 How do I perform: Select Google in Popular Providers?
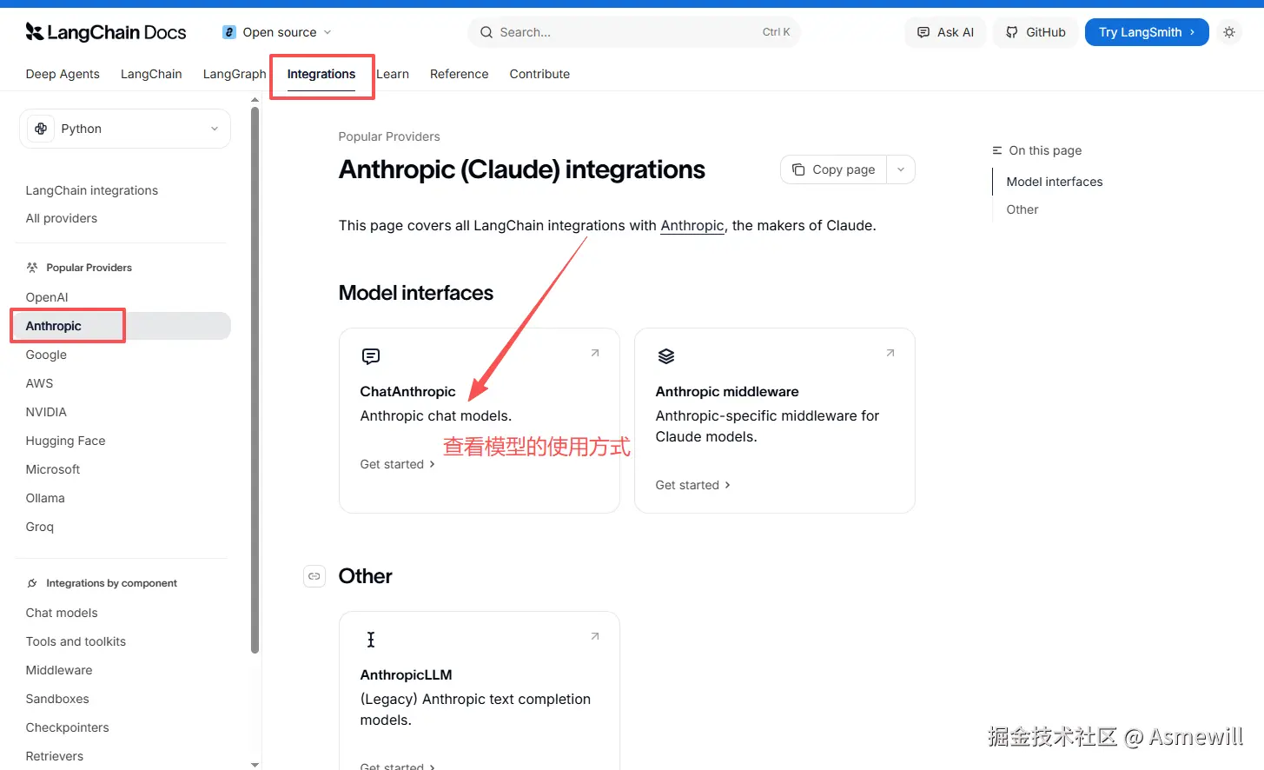coord(46,355)
